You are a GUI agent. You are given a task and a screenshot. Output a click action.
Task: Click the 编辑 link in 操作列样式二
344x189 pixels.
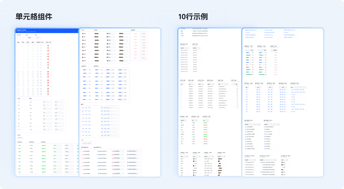(257, 90)
